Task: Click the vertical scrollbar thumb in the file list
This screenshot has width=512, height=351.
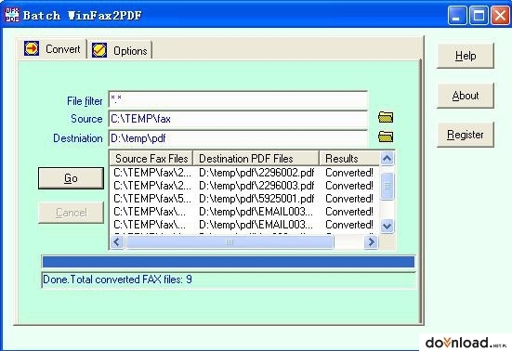Action: (387, 186)
